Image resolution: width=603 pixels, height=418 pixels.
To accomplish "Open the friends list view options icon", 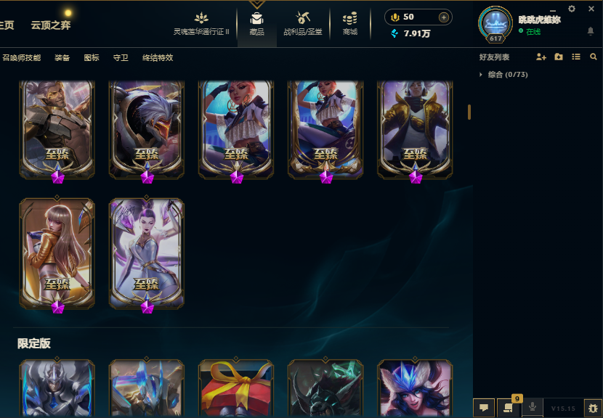I will [x=575, y=57].
